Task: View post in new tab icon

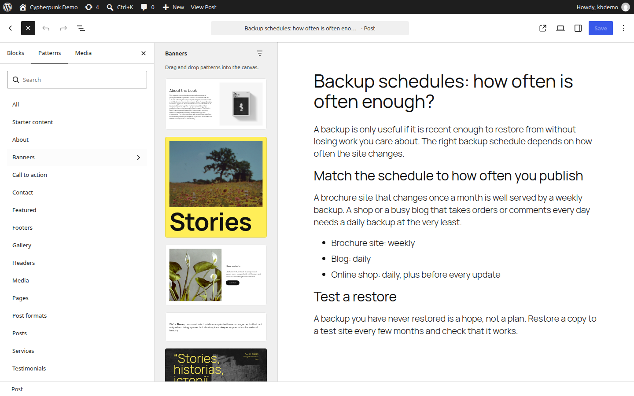Action: pyautogui.click(x=543, y=28)
